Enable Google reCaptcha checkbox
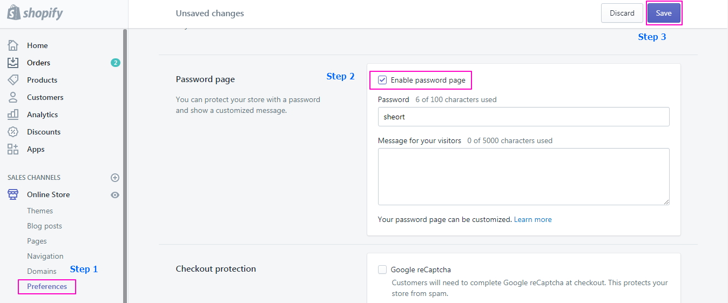 click(382, 270)
